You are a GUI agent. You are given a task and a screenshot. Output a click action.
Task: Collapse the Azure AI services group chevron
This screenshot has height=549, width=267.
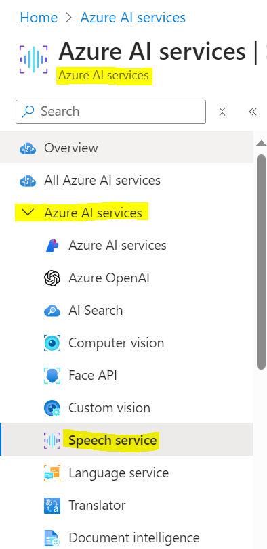point(28,212)
